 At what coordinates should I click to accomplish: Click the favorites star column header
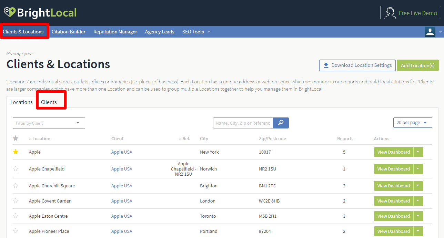[16, 138]
